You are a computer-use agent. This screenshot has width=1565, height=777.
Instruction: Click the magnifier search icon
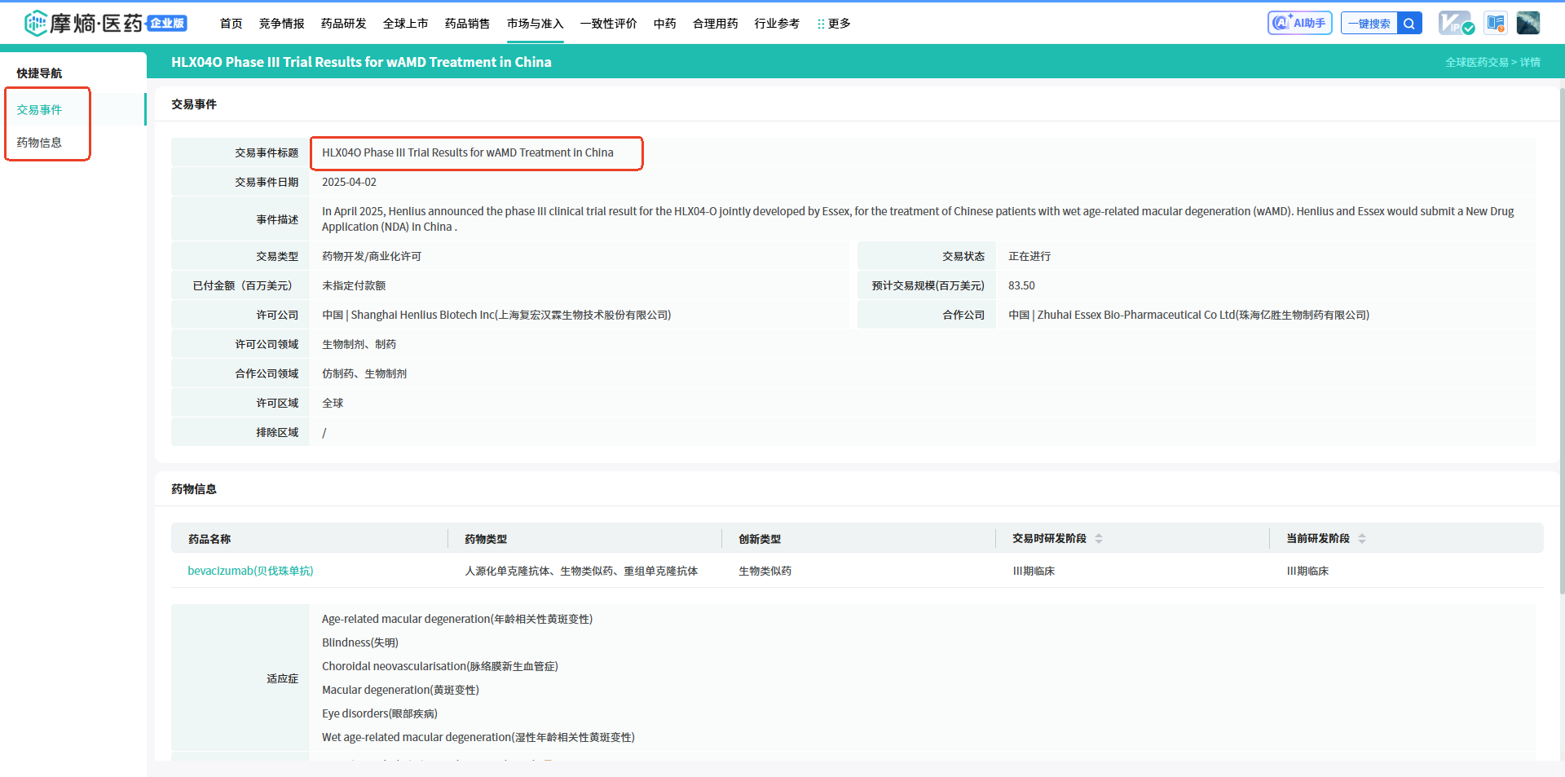pyautogui.click(x=1409, y=23)
